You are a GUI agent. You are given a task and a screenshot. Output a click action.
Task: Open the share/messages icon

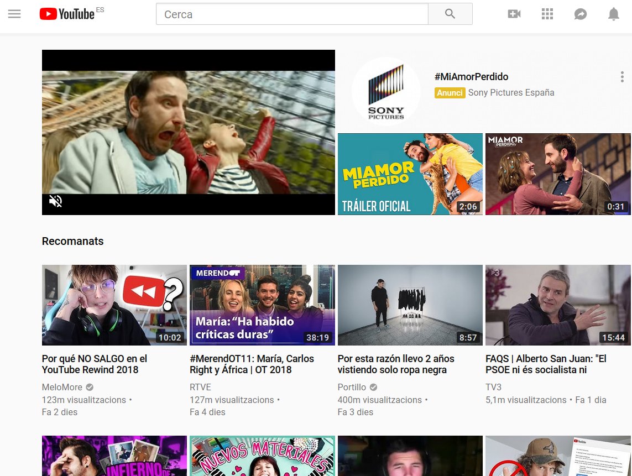[x=580, y=14]
